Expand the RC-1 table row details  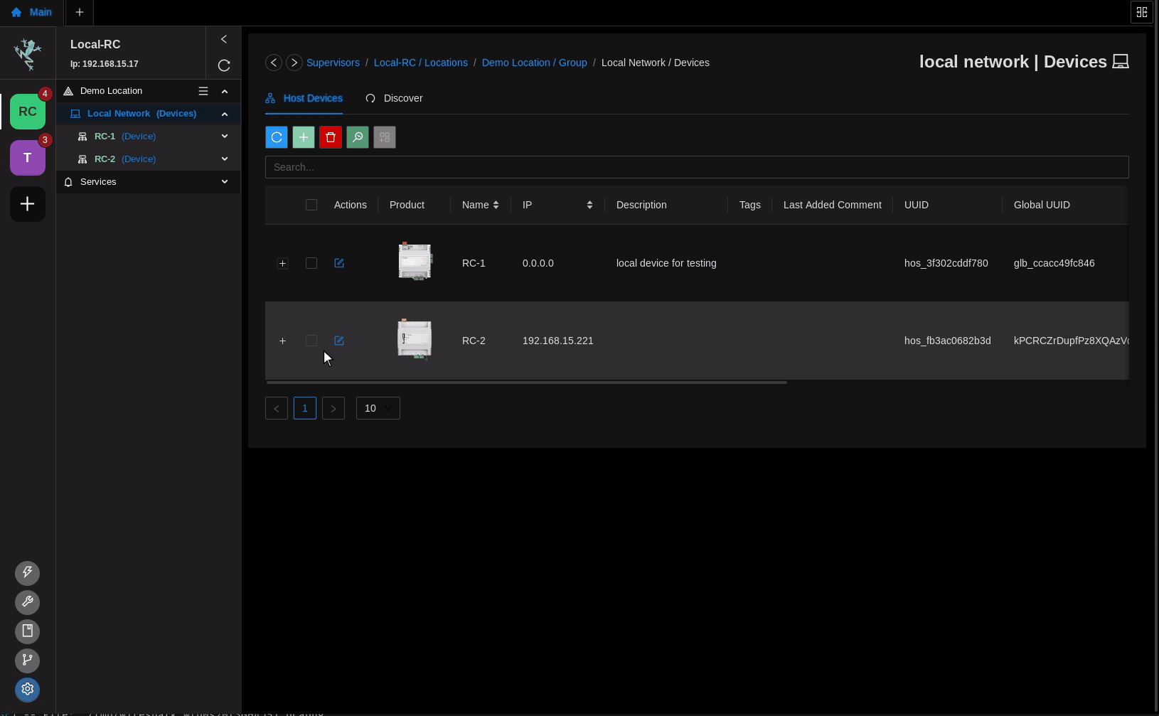(282, 264)
